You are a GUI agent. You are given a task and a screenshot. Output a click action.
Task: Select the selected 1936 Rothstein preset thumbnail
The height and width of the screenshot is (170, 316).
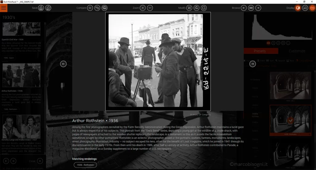[x=290, y=120]
